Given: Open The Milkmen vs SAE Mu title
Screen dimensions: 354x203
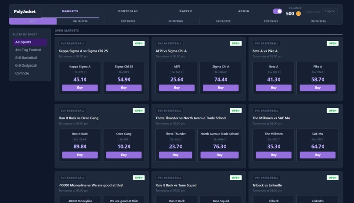Looking at the screenshot, I should pos(271,118).
